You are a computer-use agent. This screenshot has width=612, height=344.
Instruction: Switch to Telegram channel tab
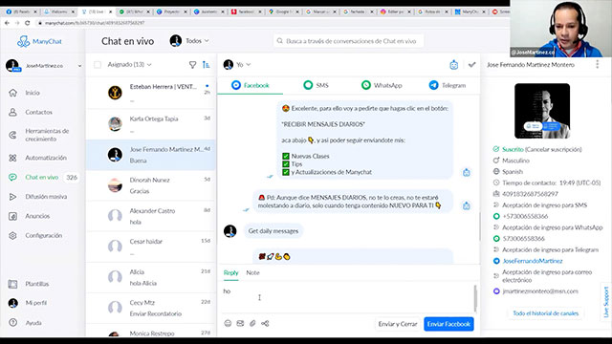(448, 85)
